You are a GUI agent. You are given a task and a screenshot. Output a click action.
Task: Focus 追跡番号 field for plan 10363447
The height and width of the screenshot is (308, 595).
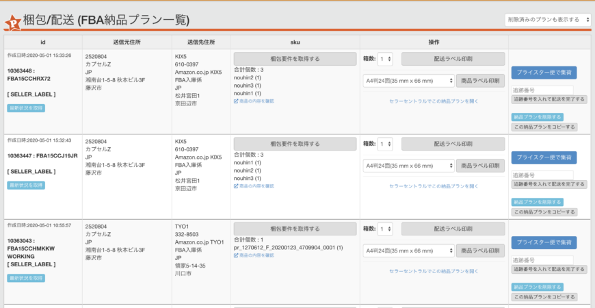pos(542,175)
